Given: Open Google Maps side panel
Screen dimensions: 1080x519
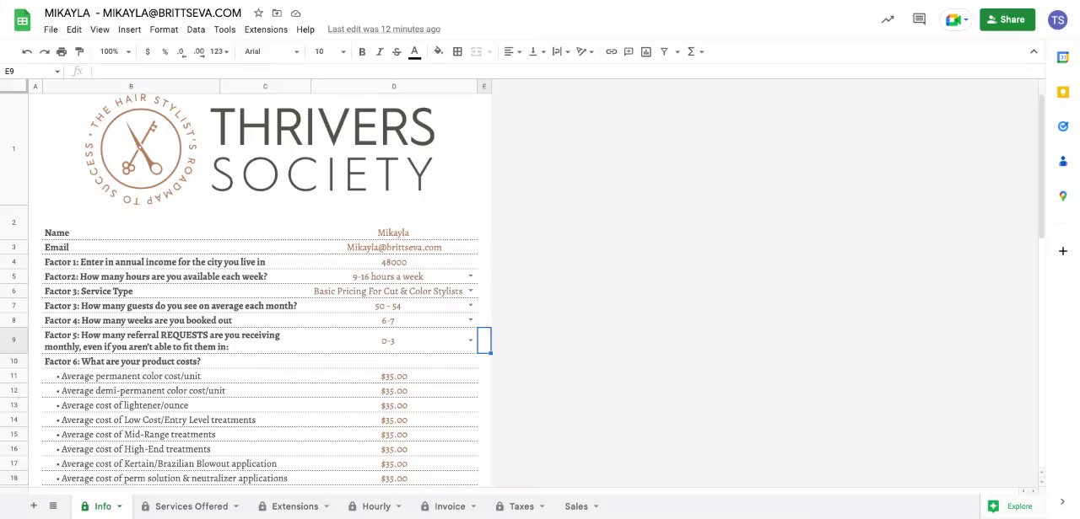Looking at the screenshot, I should [1063, 196].
